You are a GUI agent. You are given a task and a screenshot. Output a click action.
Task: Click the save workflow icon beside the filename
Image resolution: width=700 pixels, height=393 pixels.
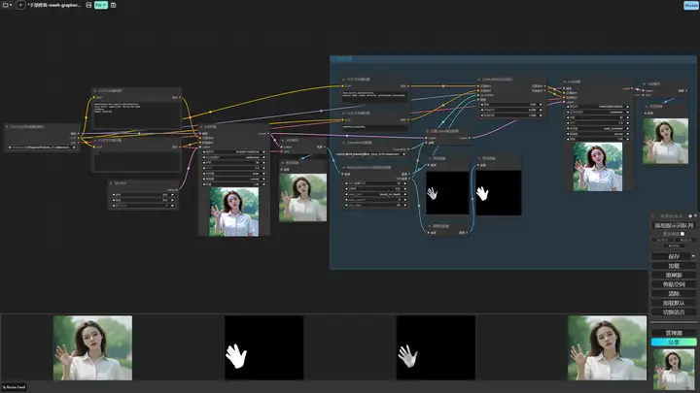coord(88,5)
